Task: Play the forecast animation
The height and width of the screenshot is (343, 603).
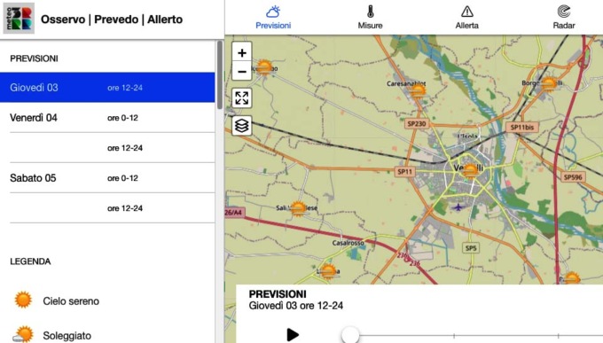Action: pos(293,334)
